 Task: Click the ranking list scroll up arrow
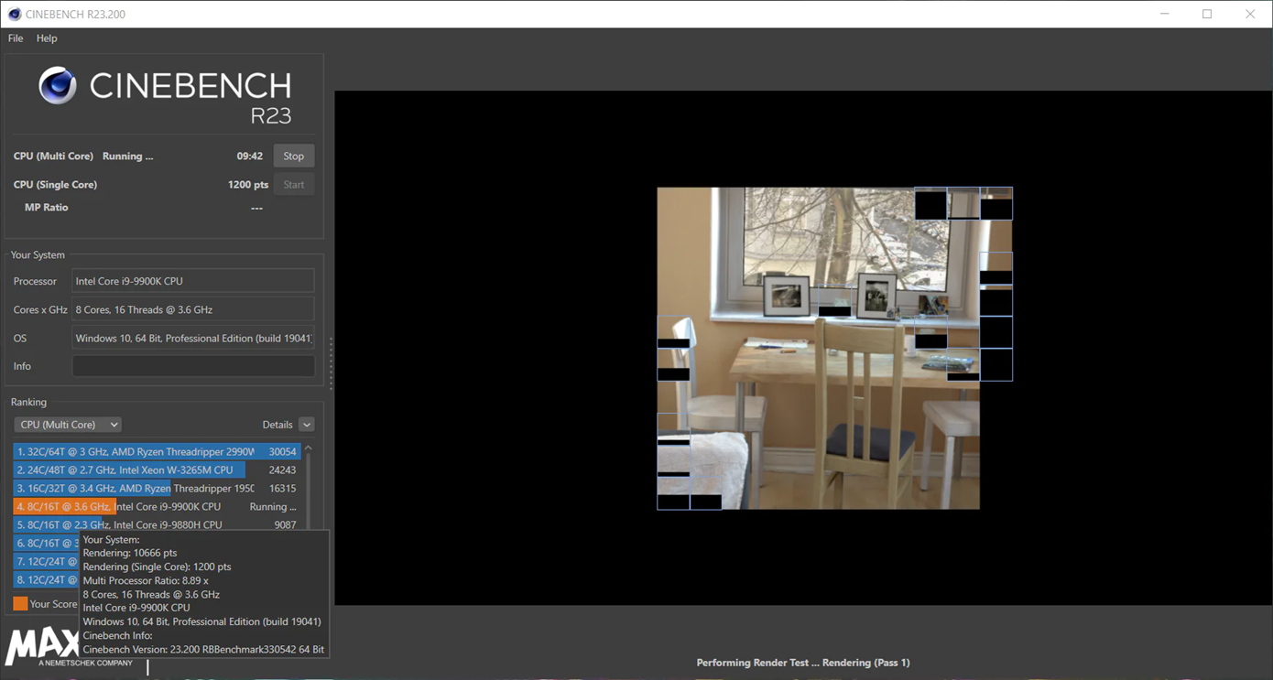309,448
